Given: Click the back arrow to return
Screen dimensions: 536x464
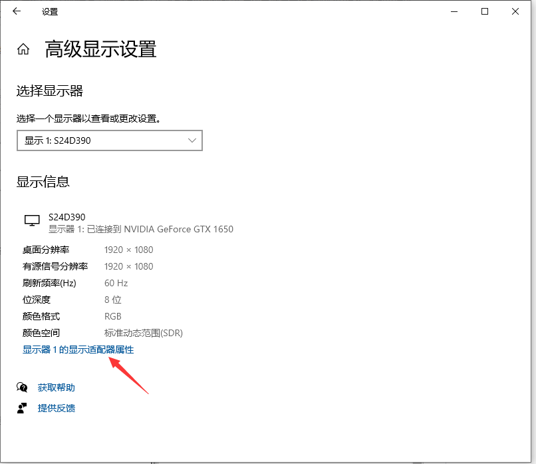Looking at the screenshot, I should coord(15,11).
